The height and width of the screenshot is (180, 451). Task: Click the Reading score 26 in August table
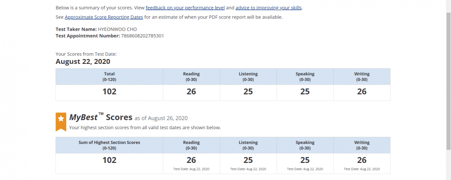click(x=191, y=92)
